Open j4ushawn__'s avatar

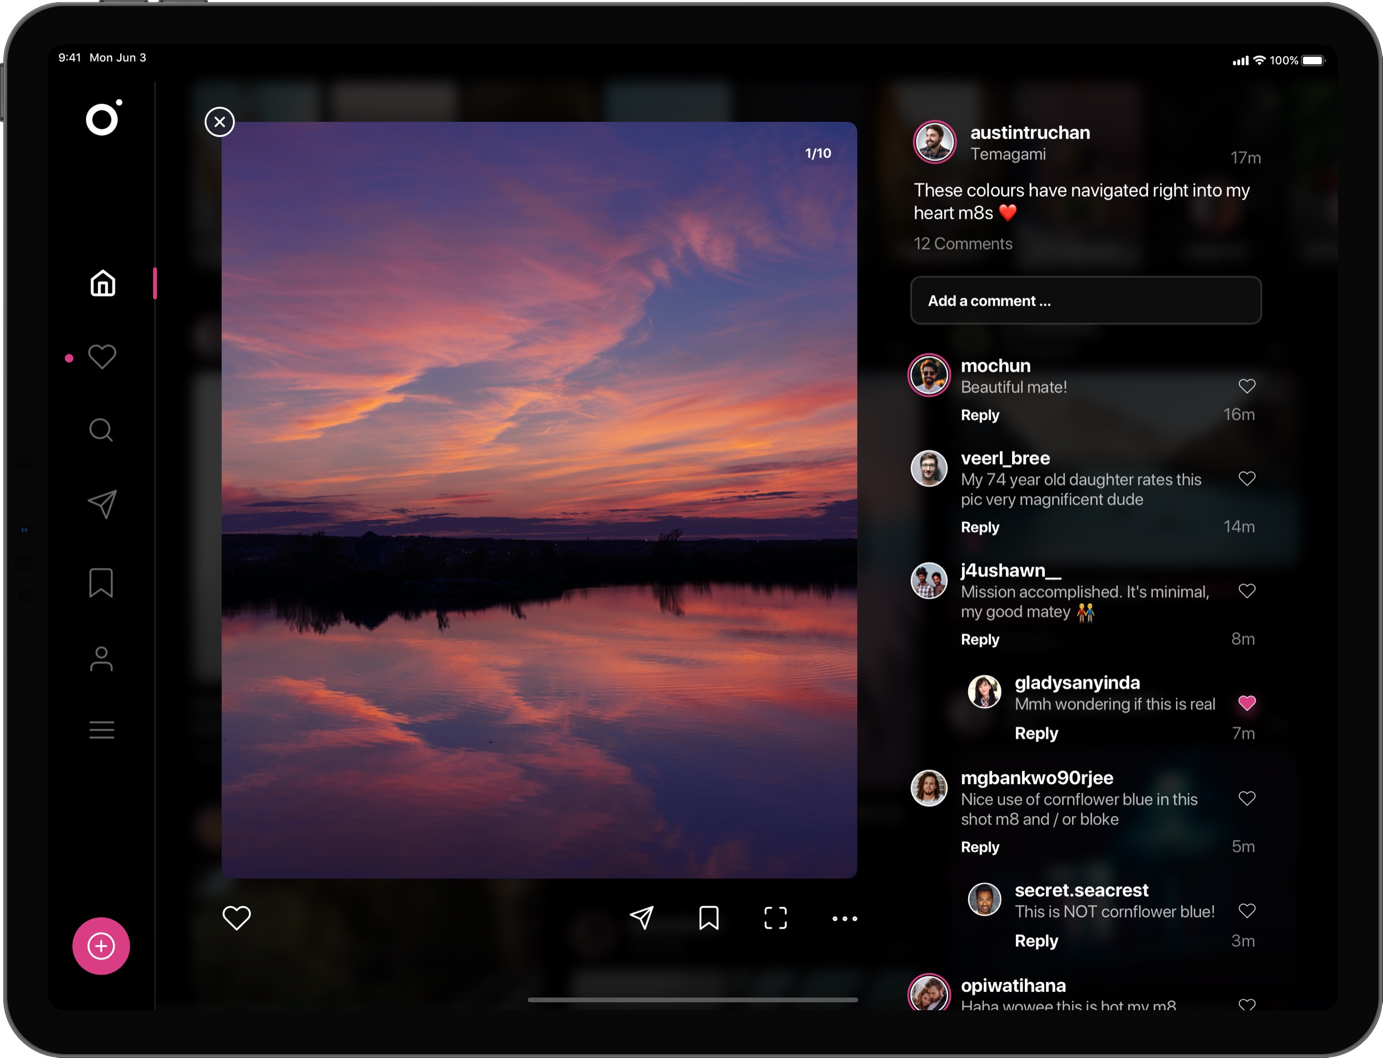click(x=928, y=580)
